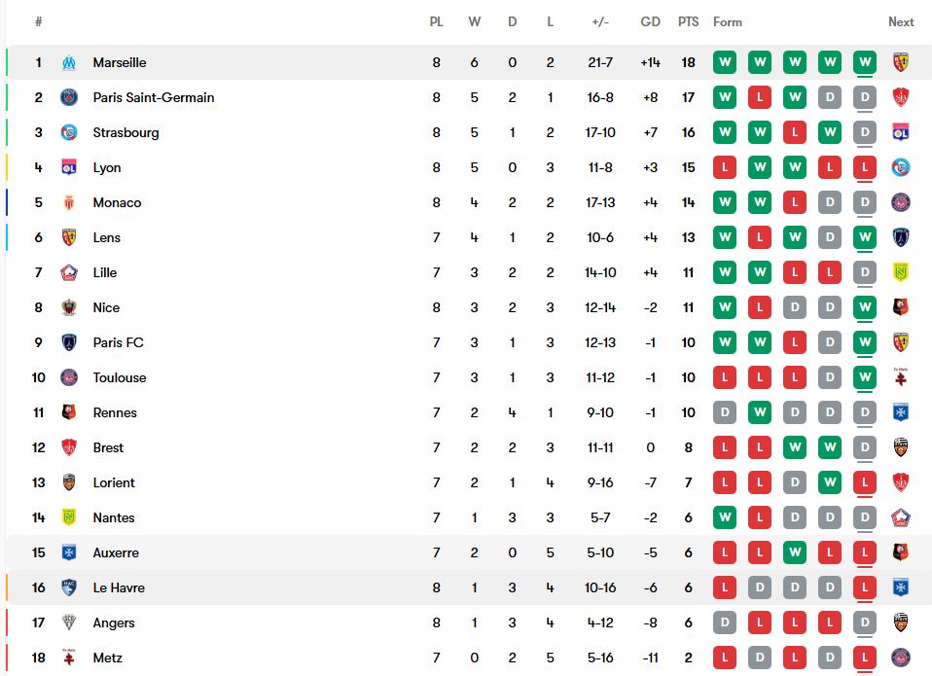This screenshot has width=932, height=676.
Task: Open the Lens team name link
Action: pos(107,237)
